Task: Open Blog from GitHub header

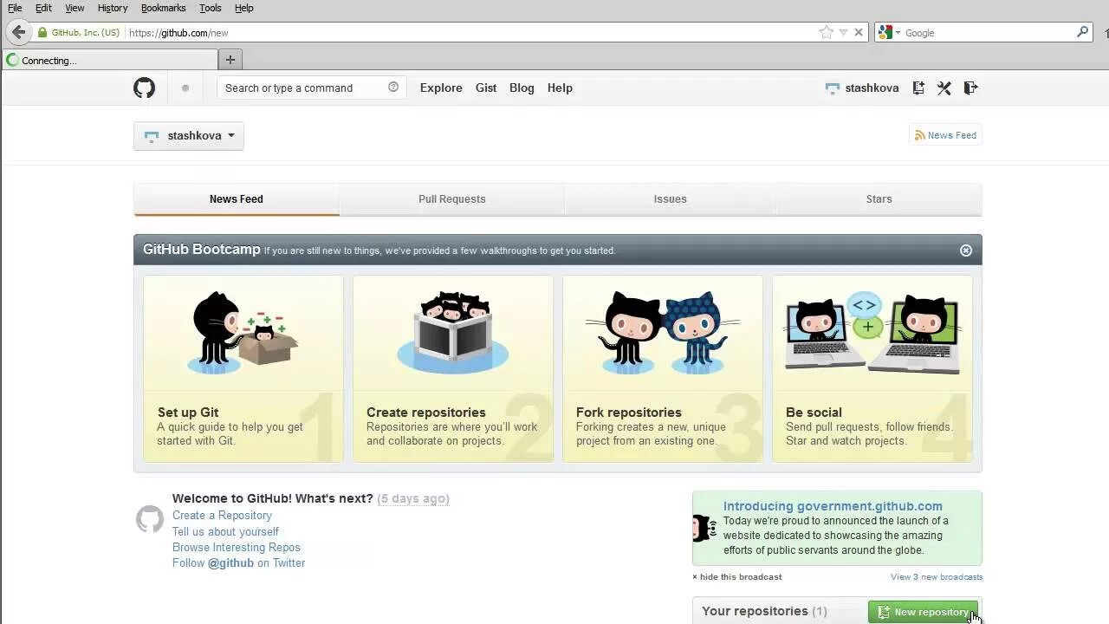Action: [522, 88]
